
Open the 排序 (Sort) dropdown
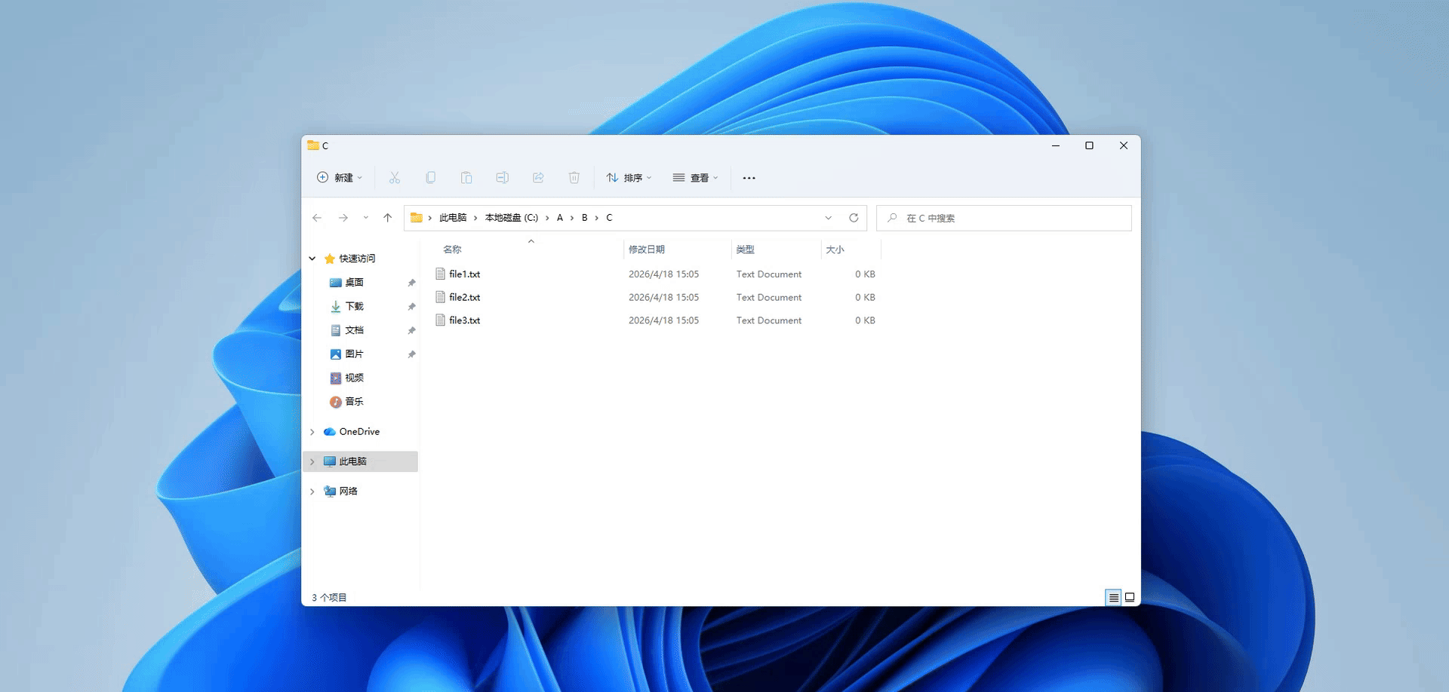629,178
